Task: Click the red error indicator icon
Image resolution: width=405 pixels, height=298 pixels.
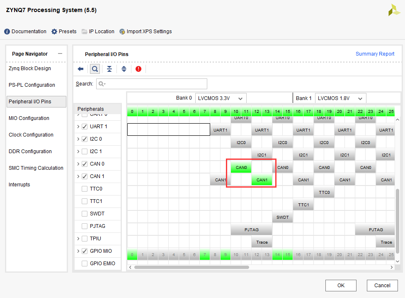Action: click(x=138, y=69)
